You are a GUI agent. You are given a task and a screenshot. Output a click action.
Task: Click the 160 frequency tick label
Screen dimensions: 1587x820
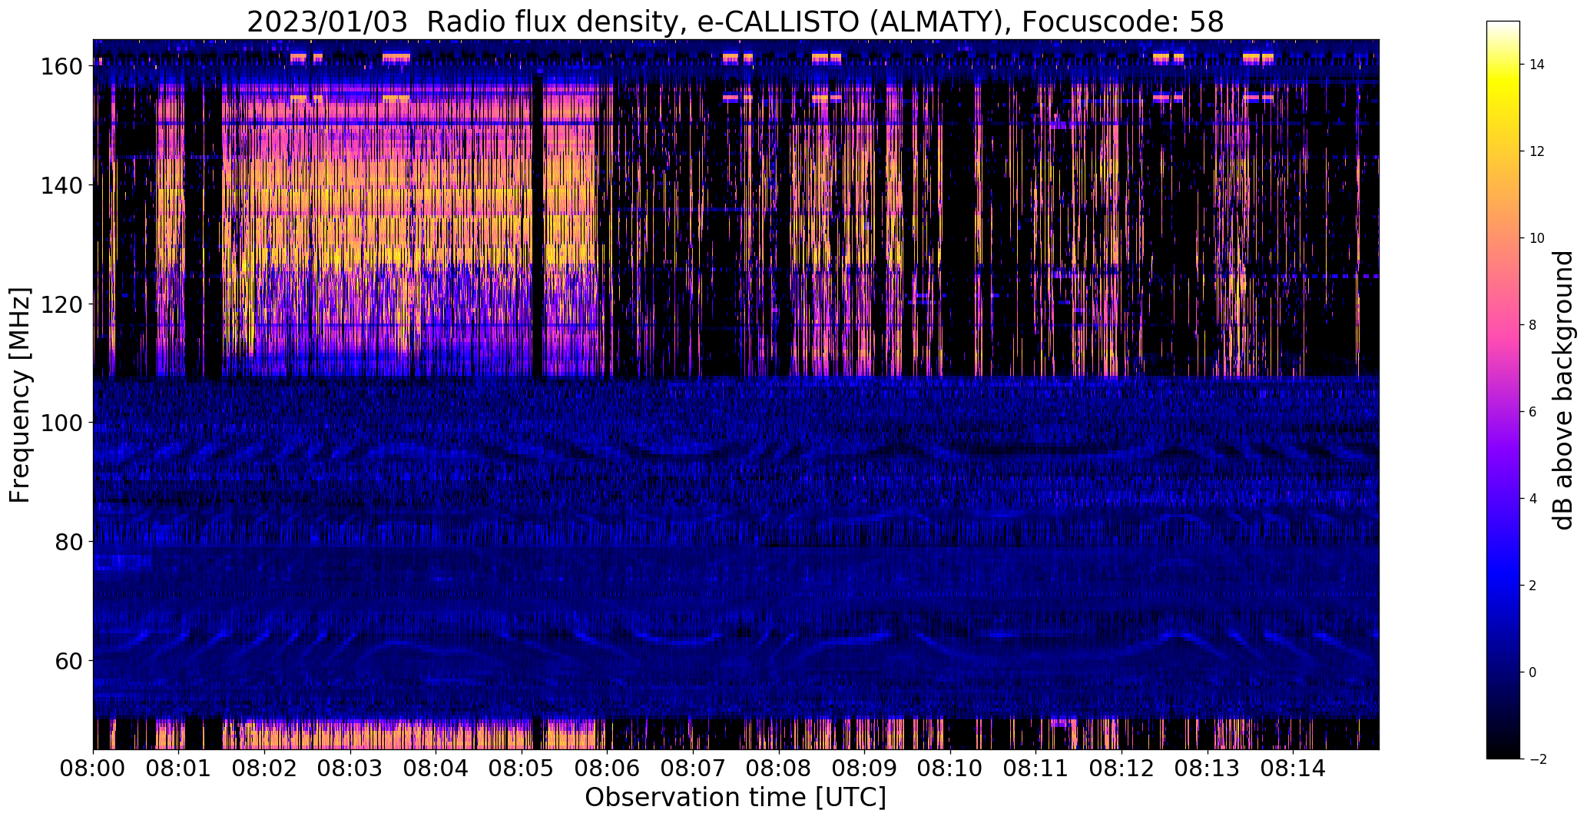tap(61, 66)
